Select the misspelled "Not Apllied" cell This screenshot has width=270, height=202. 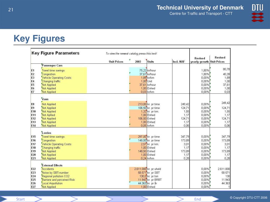pyautogui.click(x=49, y=115)
